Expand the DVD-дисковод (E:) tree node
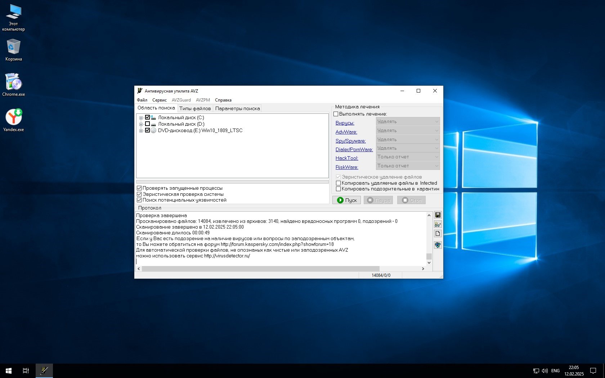Viewport: 605px width, 378px height. [x=141, y=131]
